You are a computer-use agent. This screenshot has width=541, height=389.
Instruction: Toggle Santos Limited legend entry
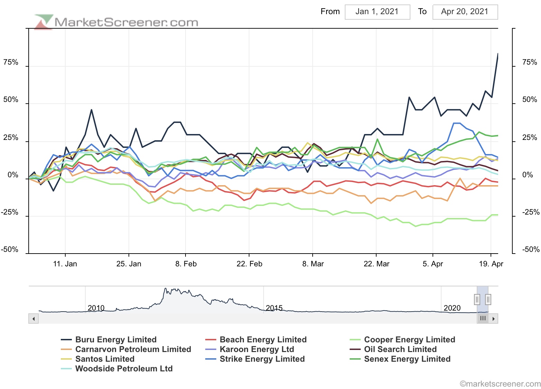coord(98,359)
